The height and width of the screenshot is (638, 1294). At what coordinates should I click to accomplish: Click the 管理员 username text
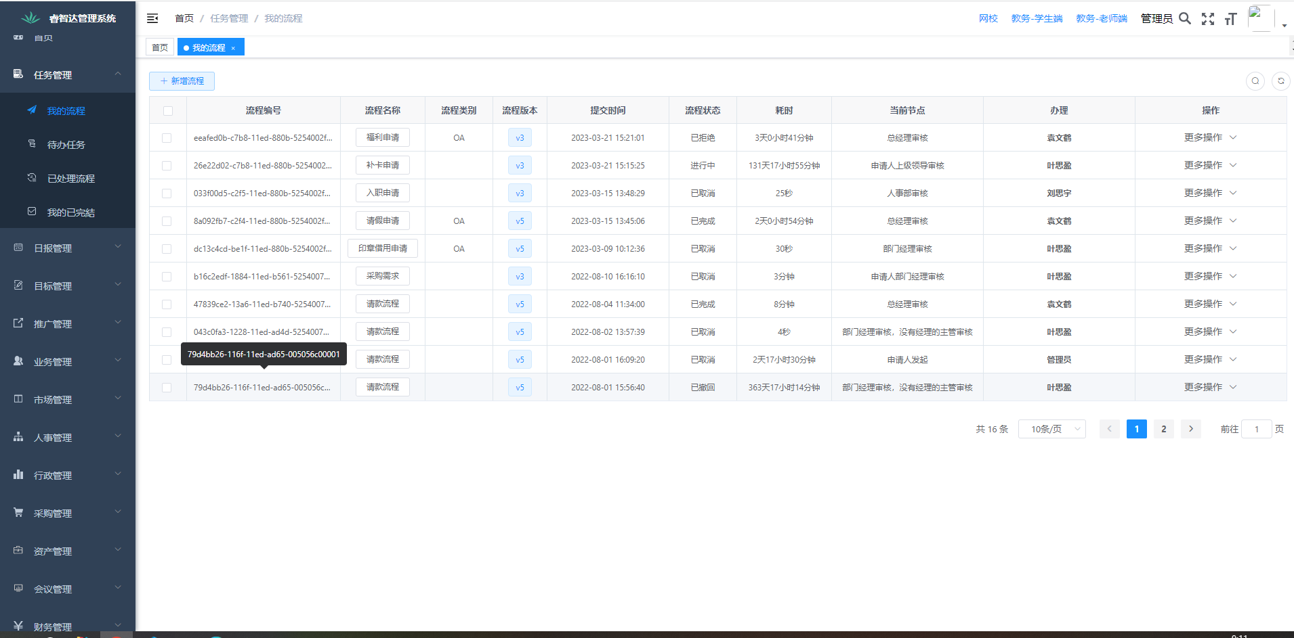pos(1156,18)
